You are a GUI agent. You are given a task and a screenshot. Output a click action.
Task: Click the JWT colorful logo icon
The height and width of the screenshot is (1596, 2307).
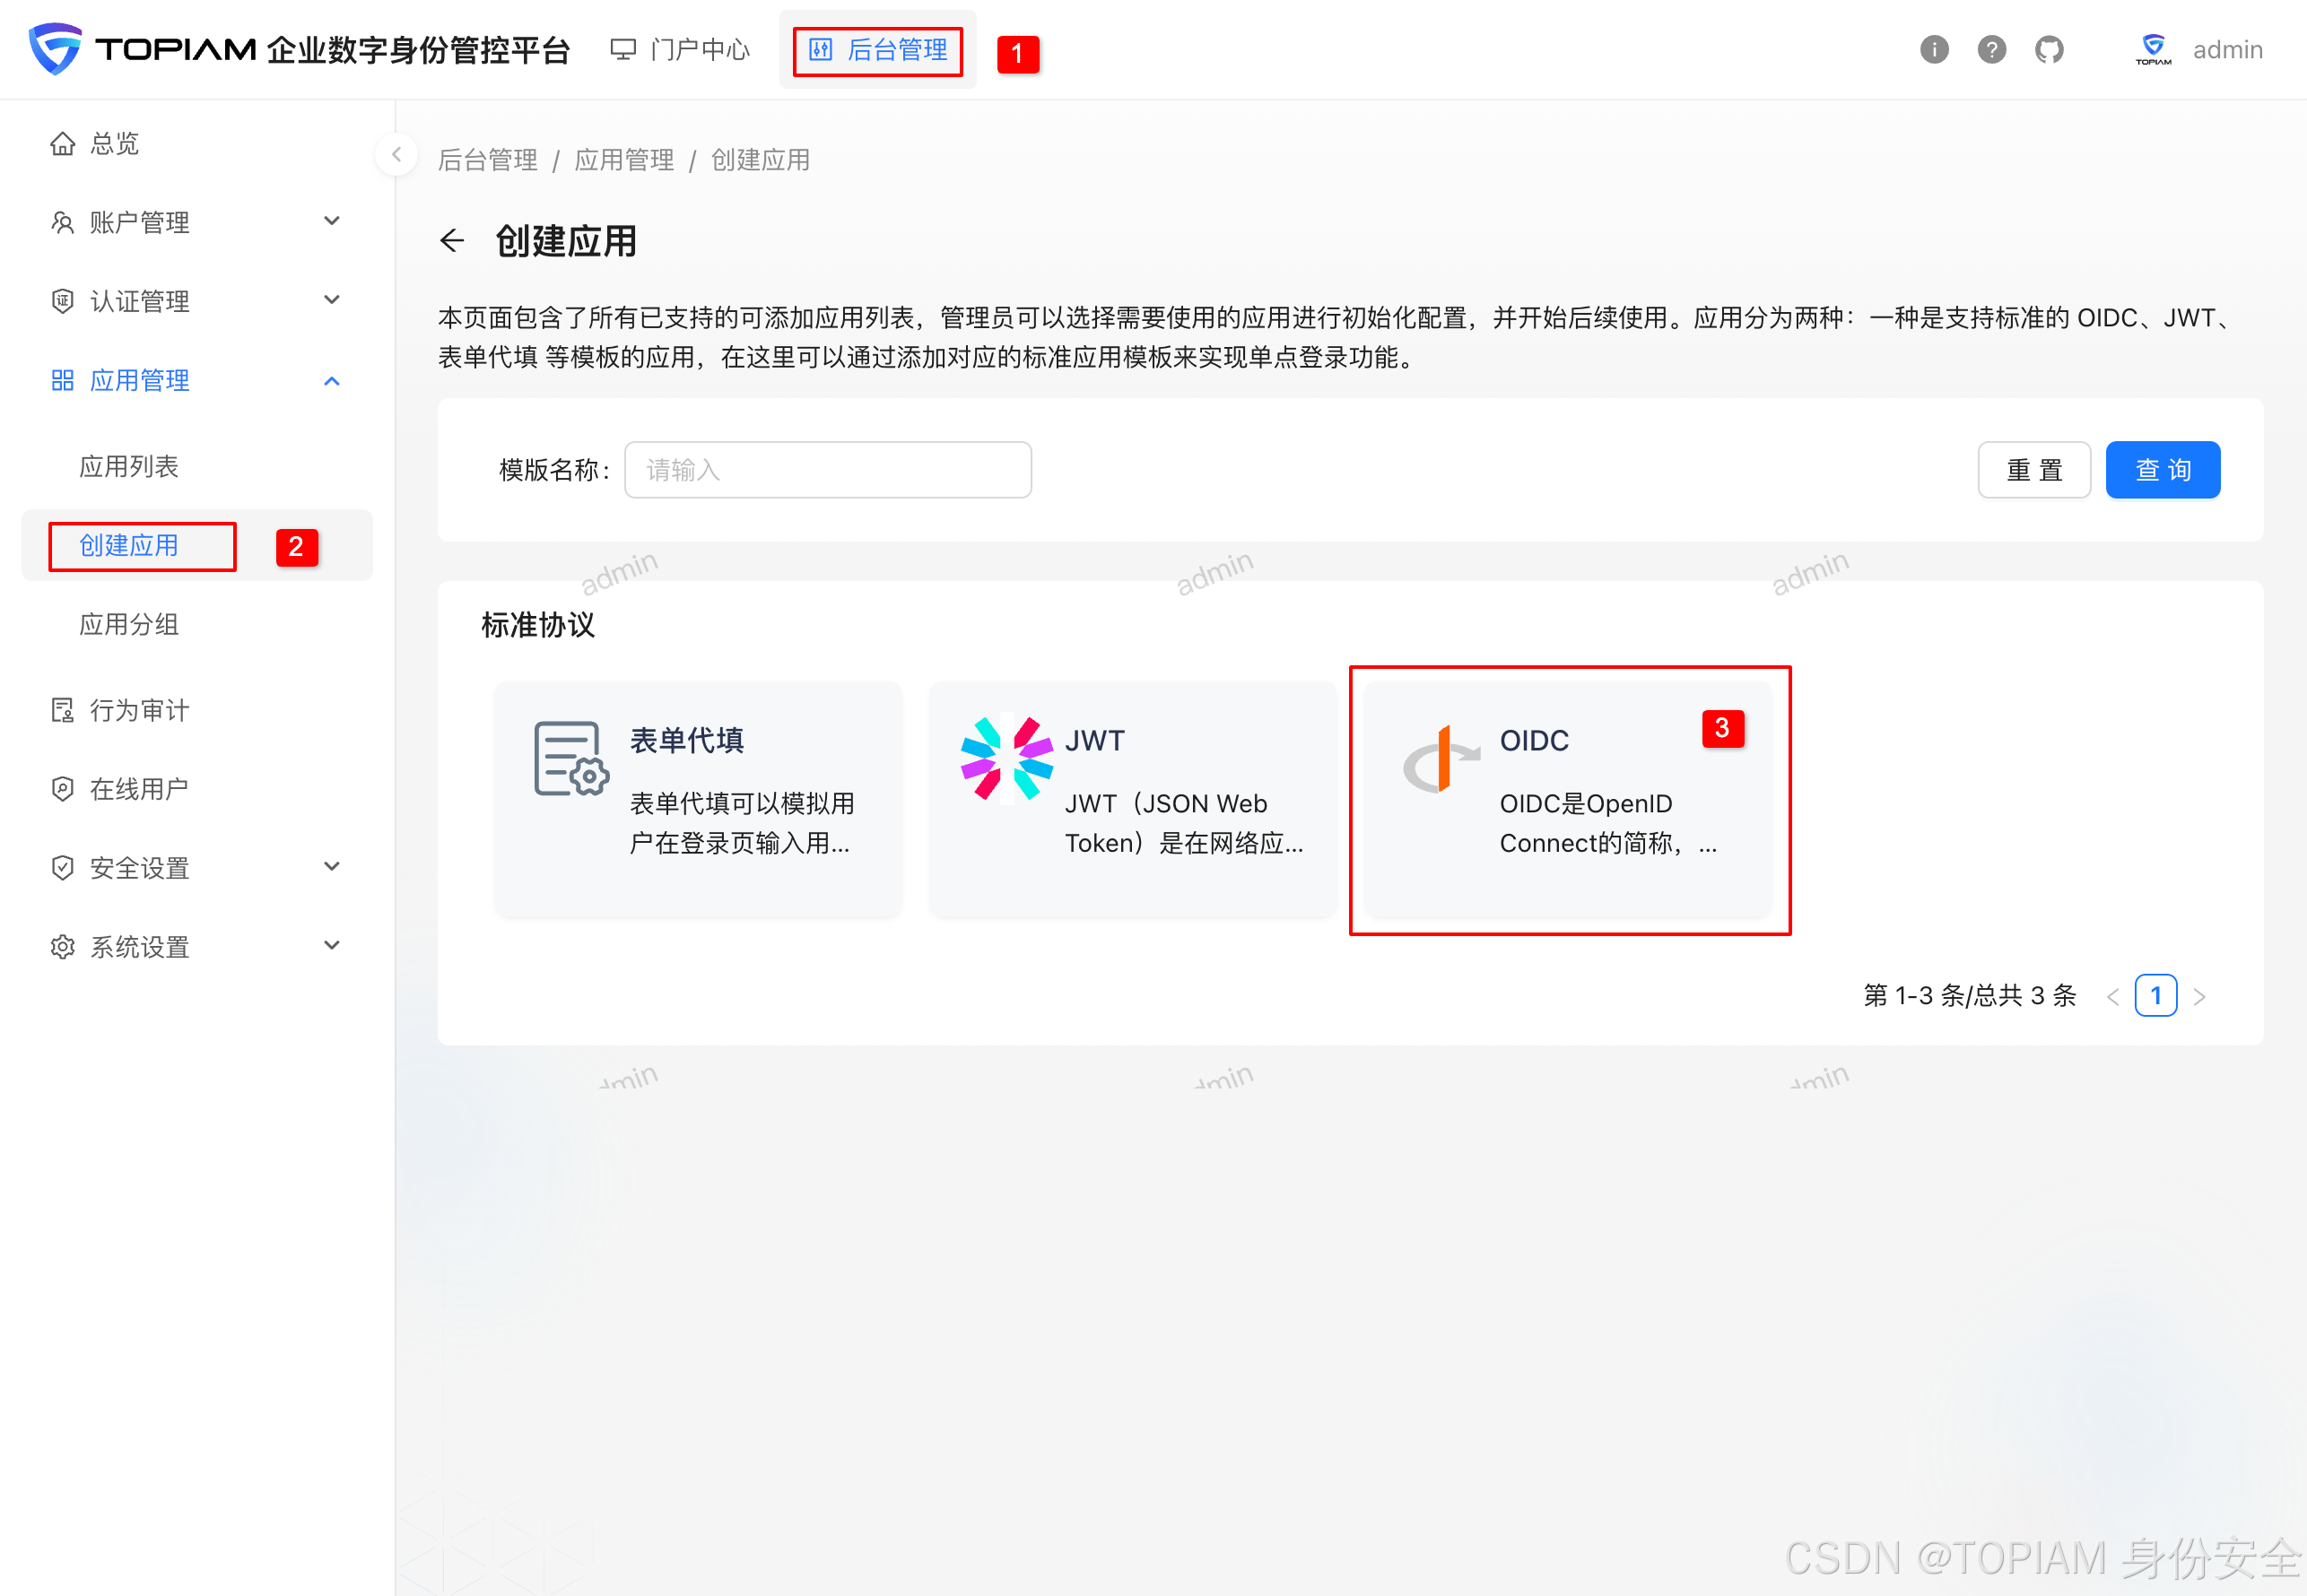pyautogui.click(x=1006, y=758)
